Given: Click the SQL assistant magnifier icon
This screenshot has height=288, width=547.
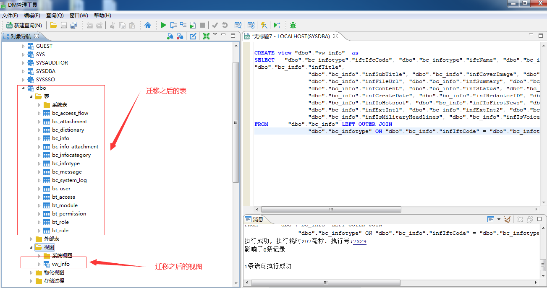Looking at the screenshot, I should [263, 25].
